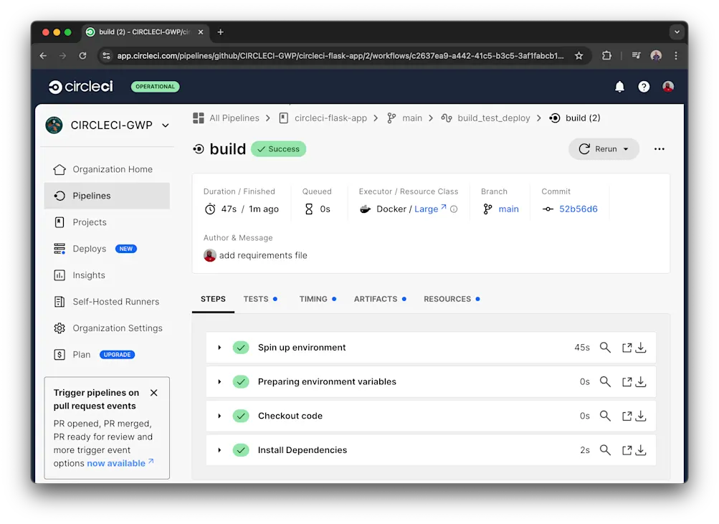Screen dimensions: 719x524
Task: Open Projects in the sidebar
Action: tap(108, 222)
